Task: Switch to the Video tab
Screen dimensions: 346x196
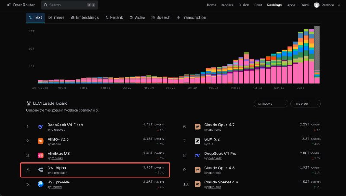Action: point(137,18)
